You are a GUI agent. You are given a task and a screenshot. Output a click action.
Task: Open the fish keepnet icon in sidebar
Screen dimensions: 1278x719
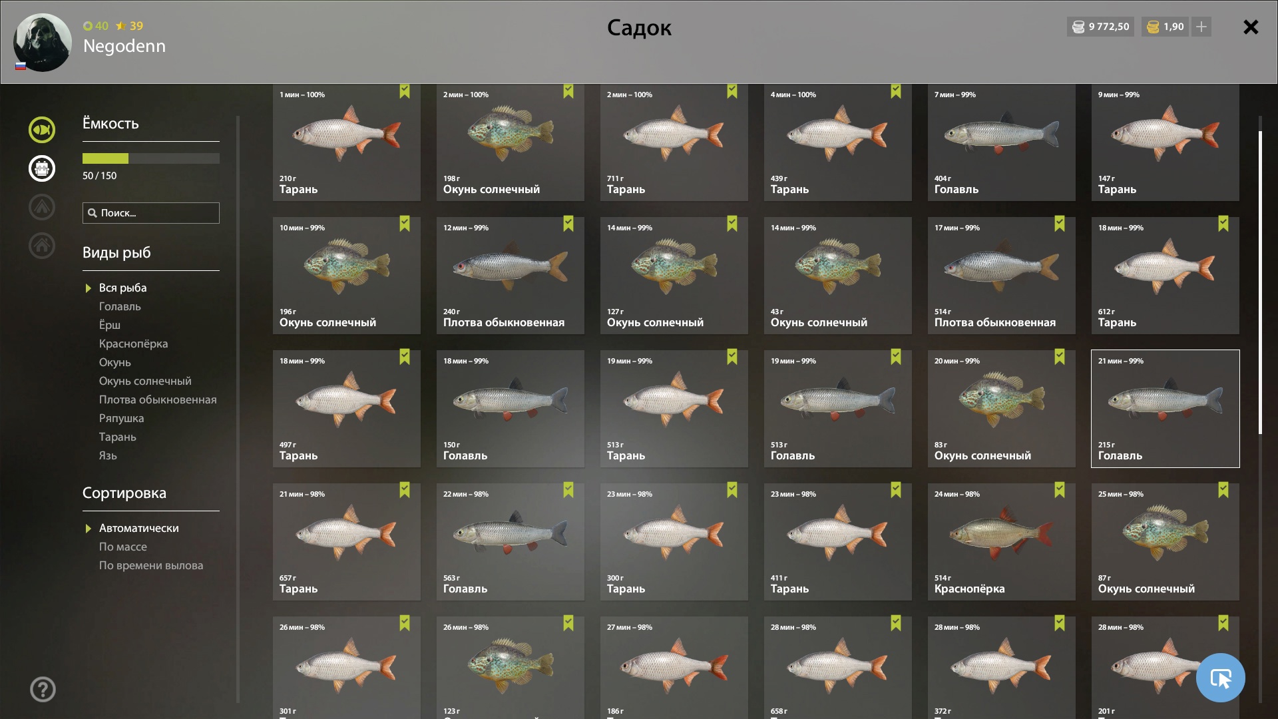(42, 130)
